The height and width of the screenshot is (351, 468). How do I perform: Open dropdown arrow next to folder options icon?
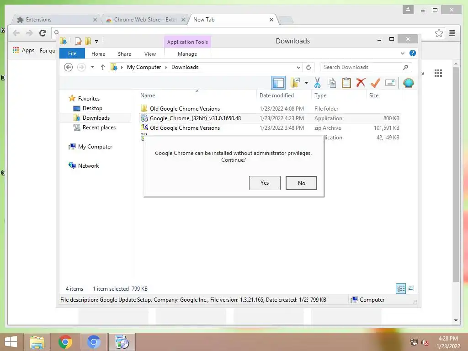[306, 83]
